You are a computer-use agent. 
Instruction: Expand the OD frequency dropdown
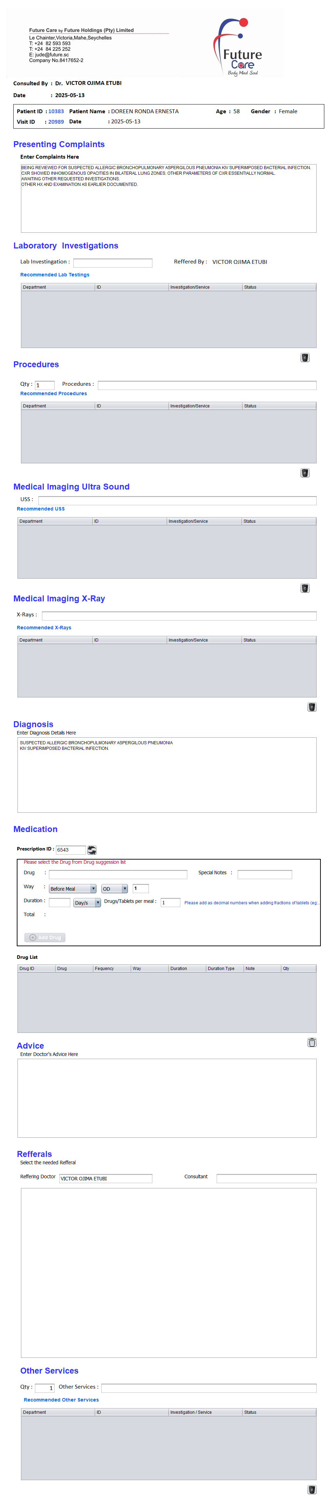click(114, 888)
